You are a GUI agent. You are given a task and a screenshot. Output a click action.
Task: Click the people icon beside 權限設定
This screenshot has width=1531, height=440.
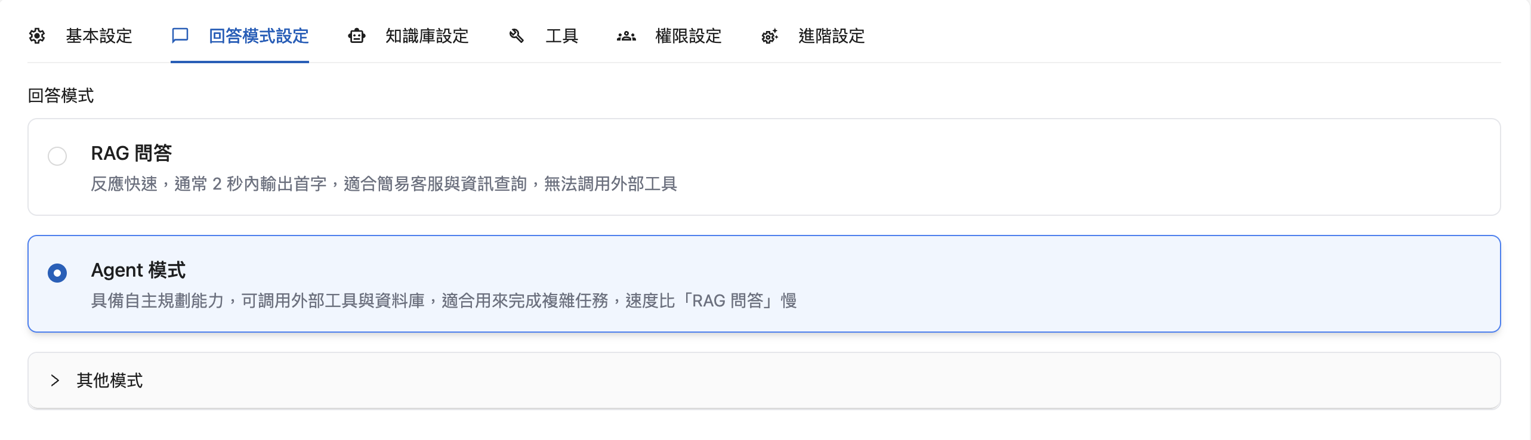pos(626,36)
